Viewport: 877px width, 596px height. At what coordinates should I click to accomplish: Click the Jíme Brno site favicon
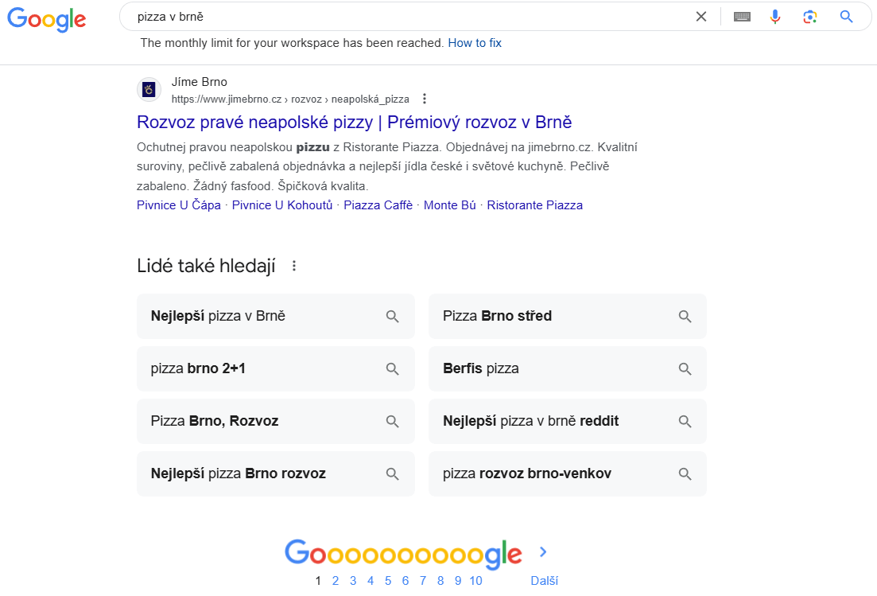[x=149, y=90]
